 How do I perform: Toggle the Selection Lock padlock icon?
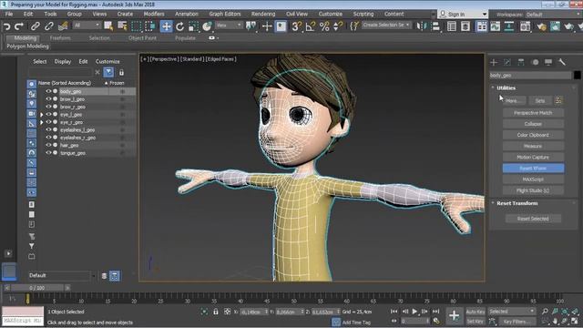coord(216,312)
